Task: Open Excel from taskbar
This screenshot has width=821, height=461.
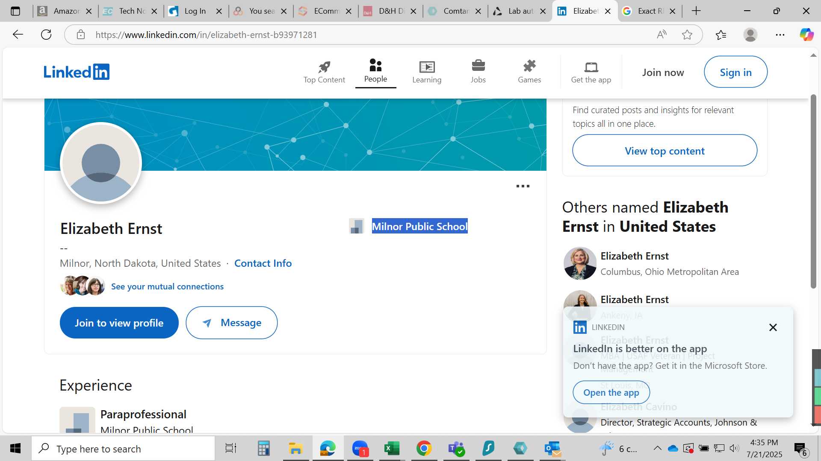Action: coord(392,448)
